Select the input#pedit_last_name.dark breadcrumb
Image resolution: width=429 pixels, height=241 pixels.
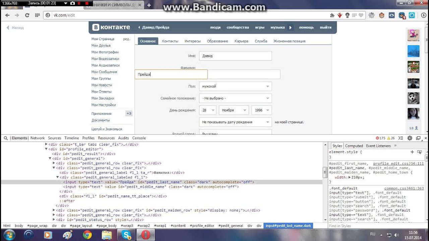(x=288, y=226)
